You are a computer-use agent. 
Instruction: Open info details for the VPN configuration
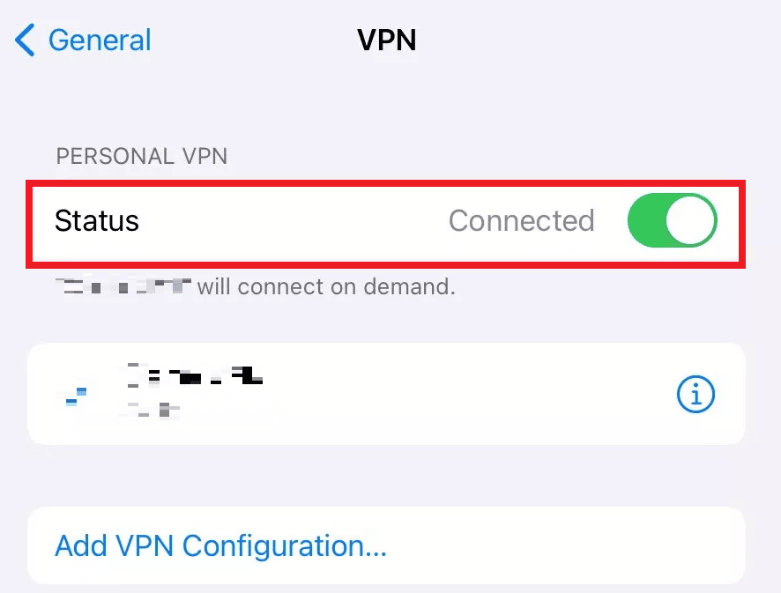[x=695, y=396]
